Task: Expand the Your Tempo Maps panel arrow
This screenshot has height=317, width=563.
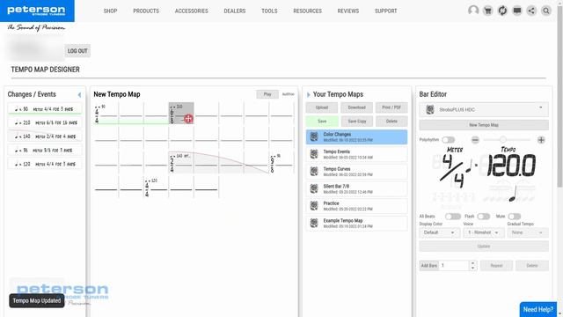Action: (x=309, y=95)
